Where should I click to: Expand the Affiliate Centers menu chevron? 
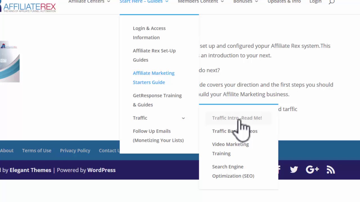pos(109,2)
